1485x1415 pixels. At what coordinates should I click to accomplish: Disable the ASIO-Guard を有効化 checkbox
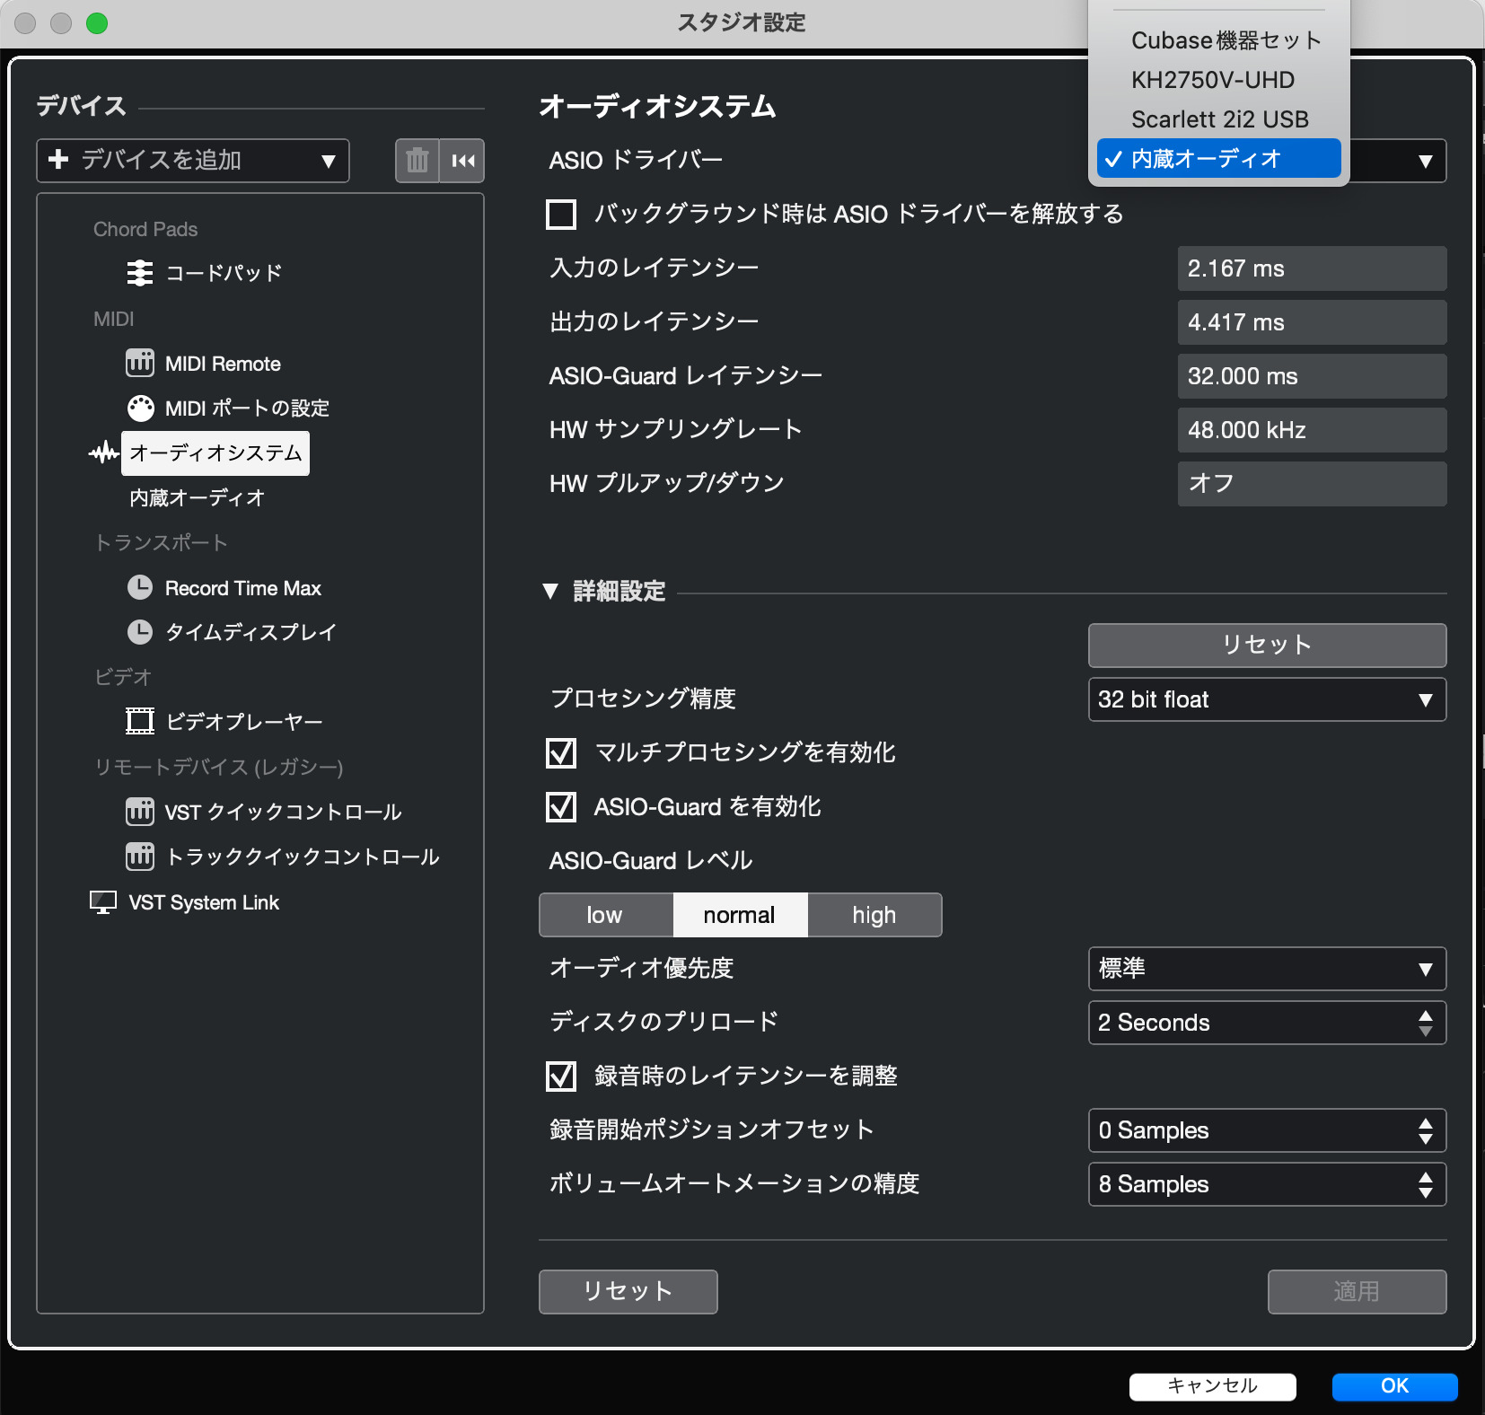click(x=561, y=807)
